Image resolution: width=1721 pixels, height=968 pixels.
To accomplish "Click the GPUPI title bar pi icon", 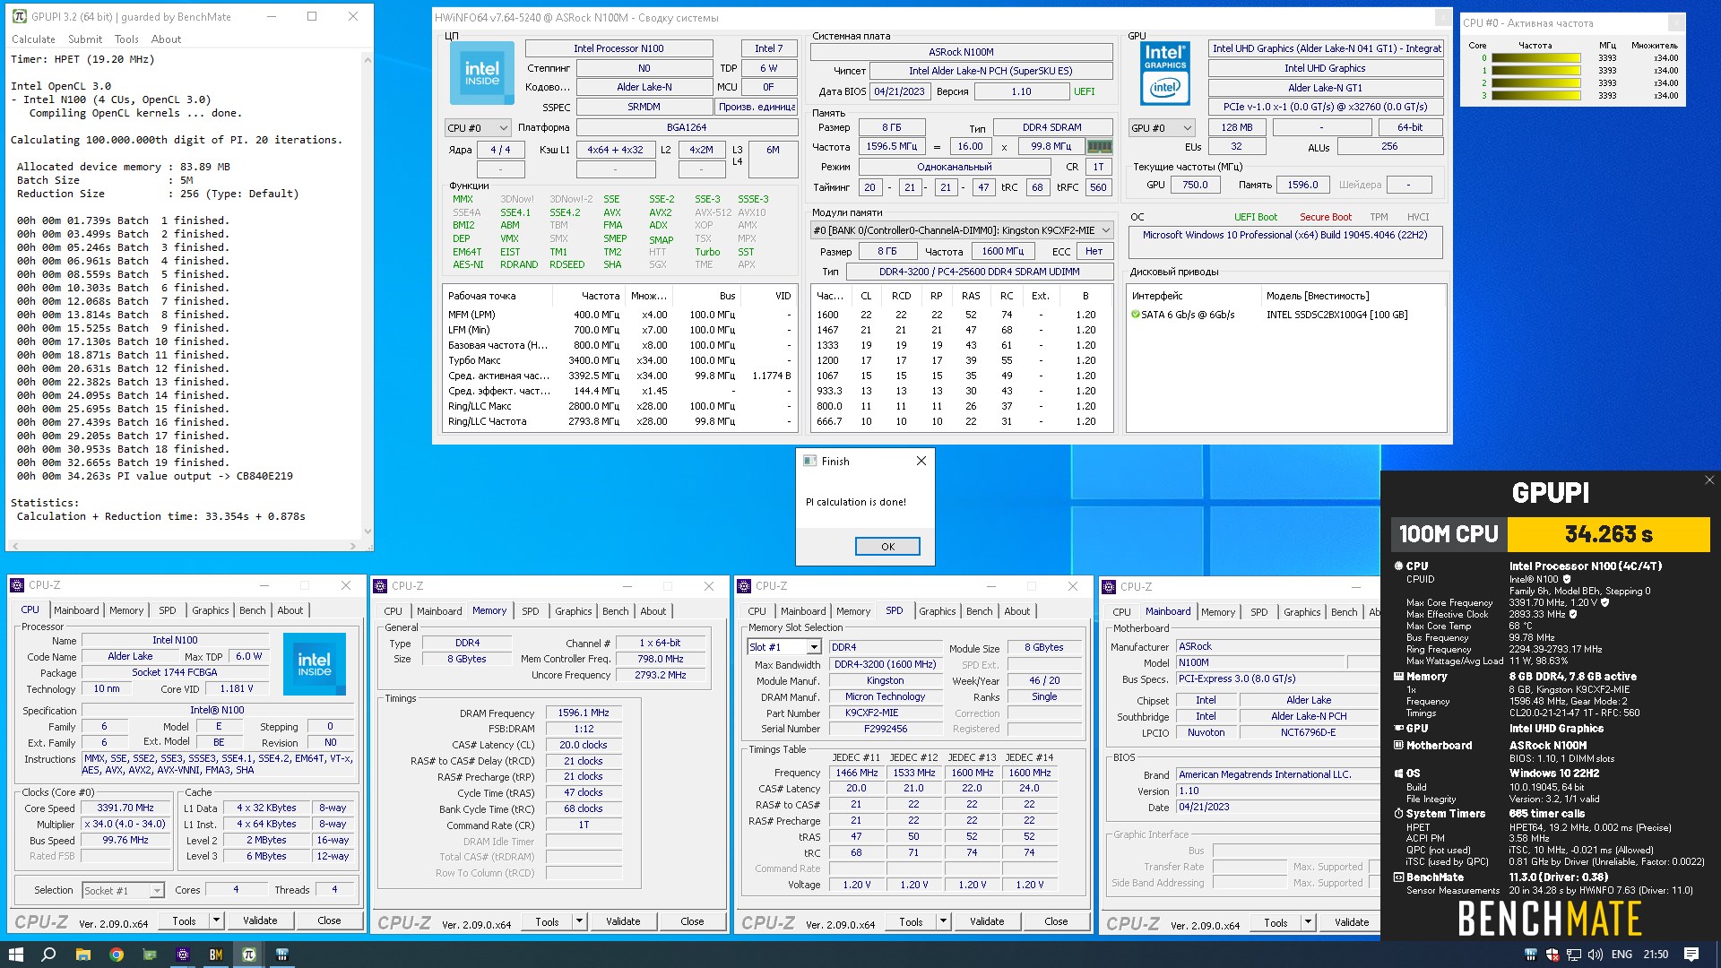I will [19, 16].
